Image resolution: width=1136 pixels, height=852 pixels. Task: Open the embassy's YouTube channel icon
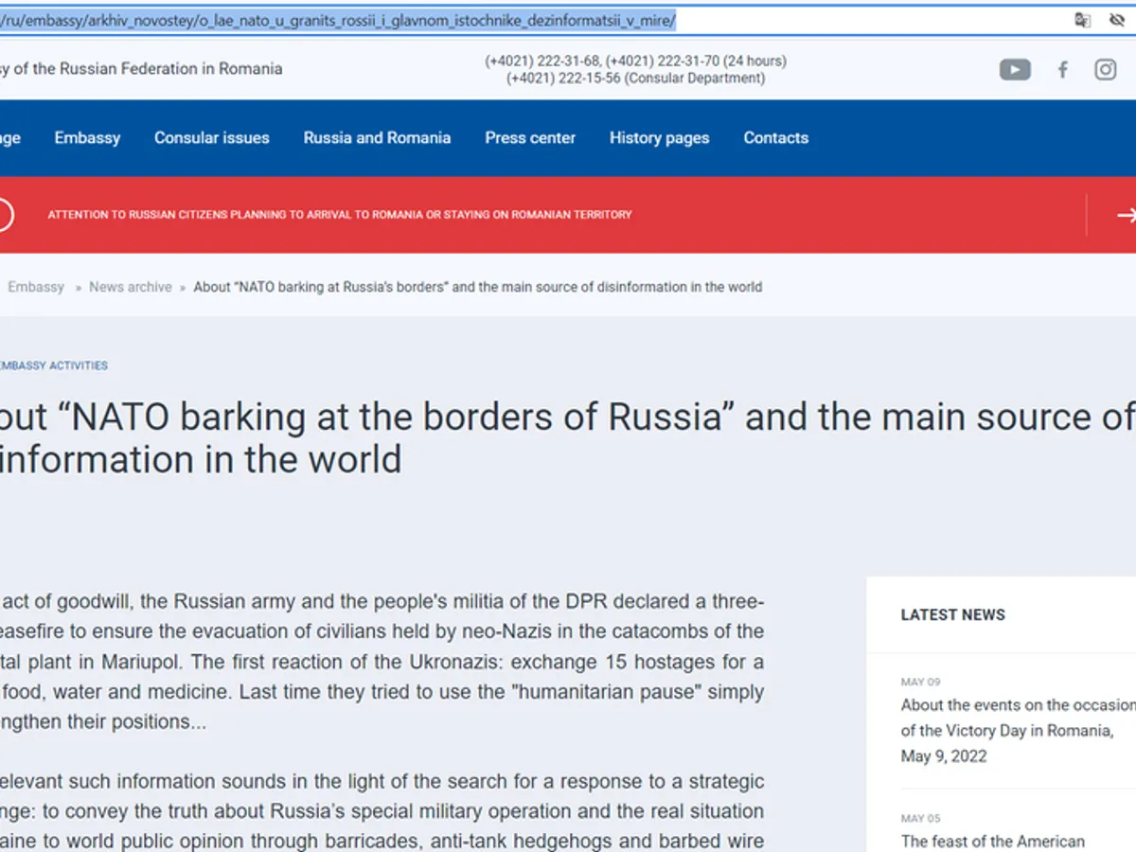(1015, 69)
